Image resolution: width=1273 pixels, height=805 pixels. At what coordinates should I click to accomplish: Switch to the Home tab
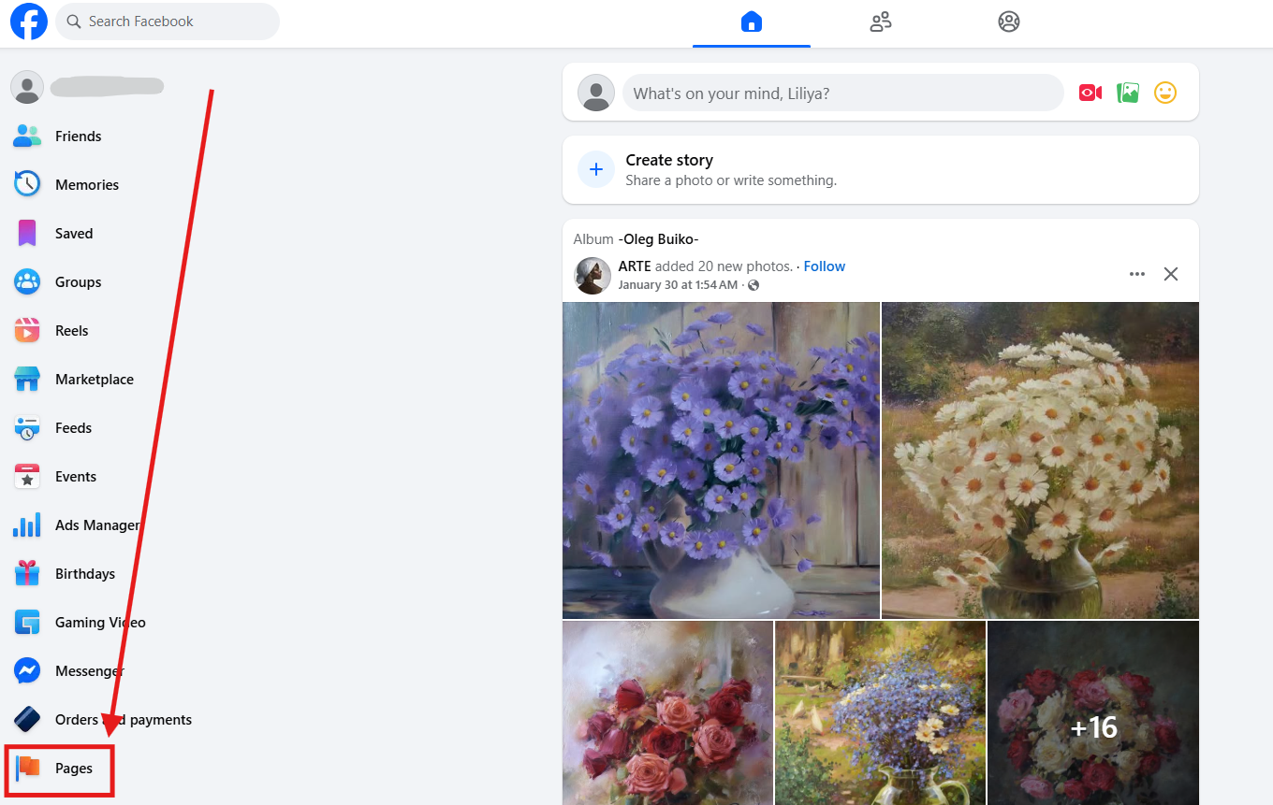tap(752, 21)
